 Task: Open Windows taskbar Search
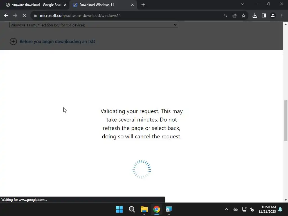(132, 209)
